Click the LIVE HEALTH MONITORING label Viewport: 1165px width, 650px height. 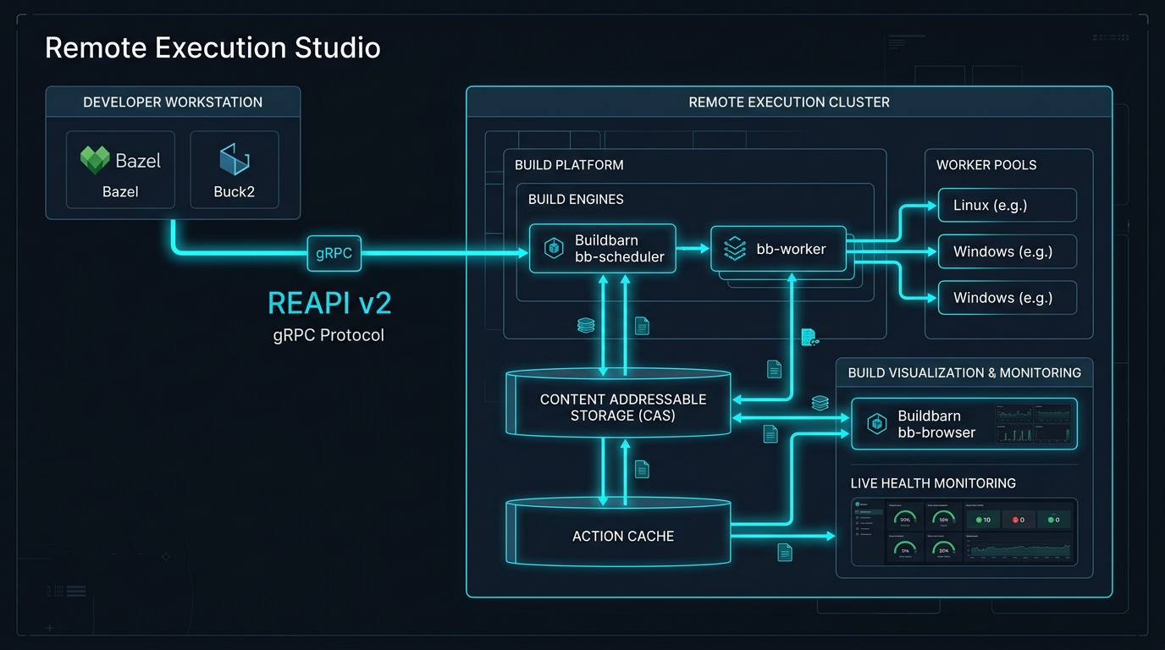[x=933, y=483]
